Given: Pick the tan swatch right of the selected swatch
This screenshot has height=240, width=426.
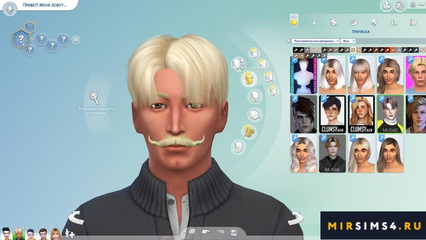Looking at the screenshot, I should click(359, 50).
